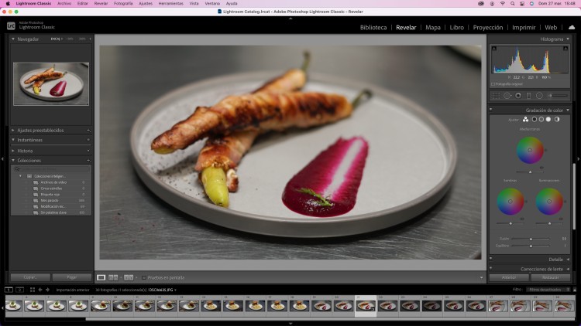Go back with filmstrip left arrow
The width and height of the screenshot is (581, 326).
point(40,290)
